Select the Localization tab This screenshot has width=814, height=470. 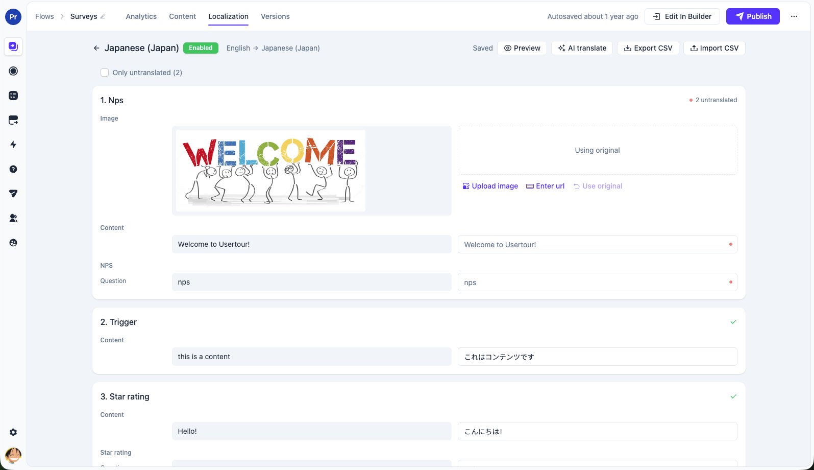(x=228, y=16)
